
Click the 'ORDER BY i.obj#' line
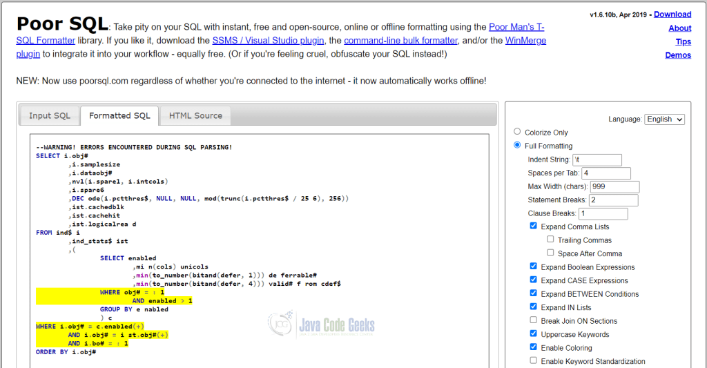point(66,352)
